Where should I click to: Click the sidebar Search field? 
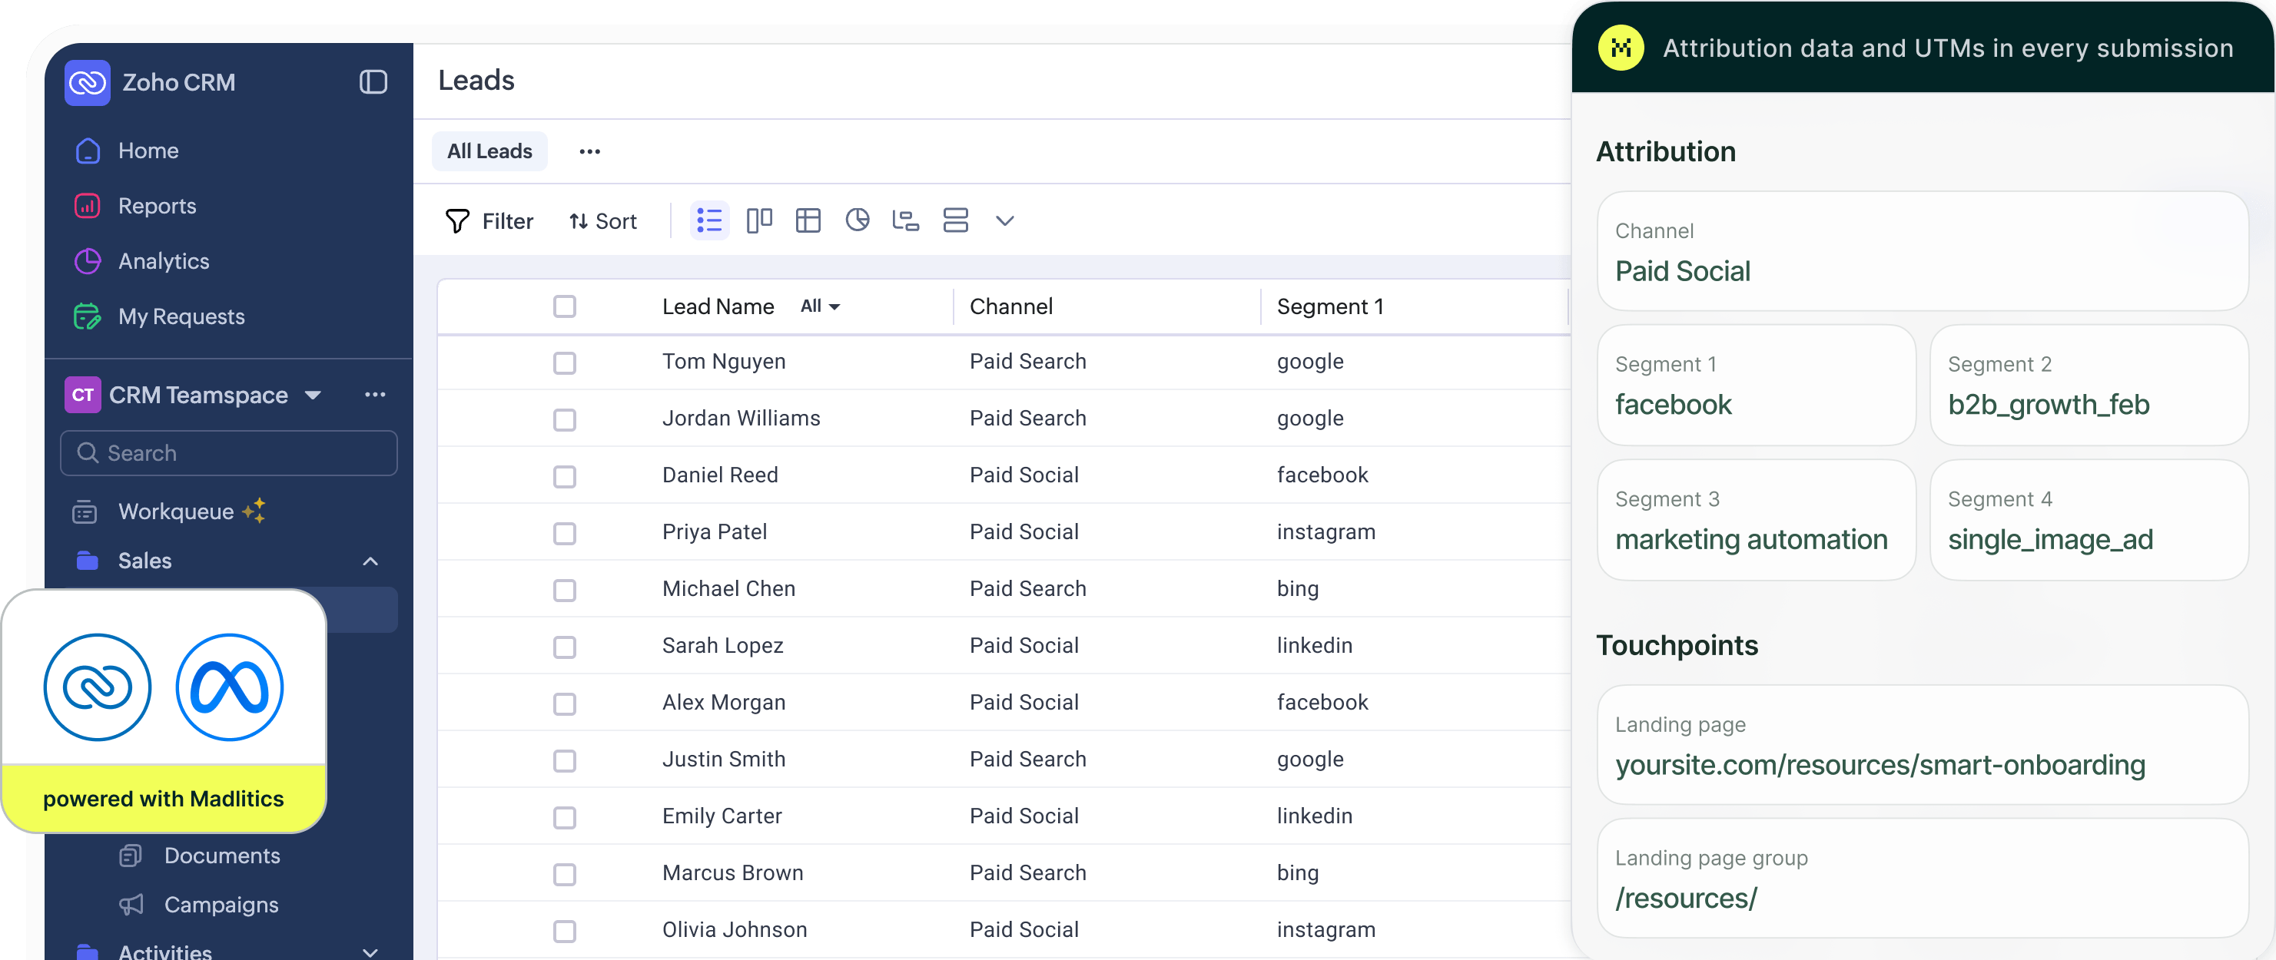pyautogui.click(x=229, y=453)
